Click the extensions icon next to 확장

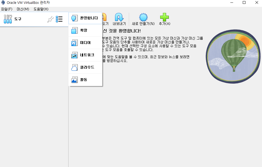[74, 30]
